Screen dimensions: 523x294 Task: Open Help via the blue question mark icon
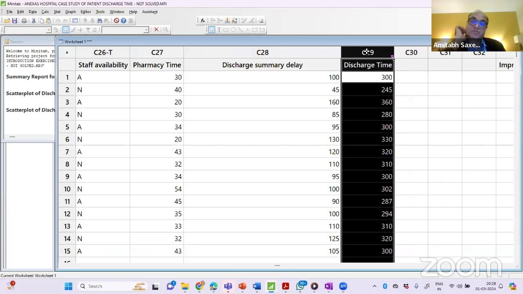click(x=123, y=20)
